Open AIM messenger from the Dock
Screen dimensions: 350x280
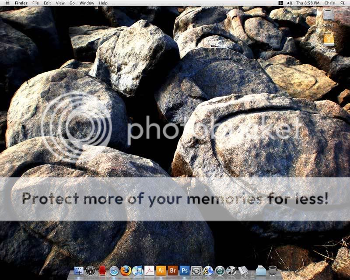[x=208, y=271]
